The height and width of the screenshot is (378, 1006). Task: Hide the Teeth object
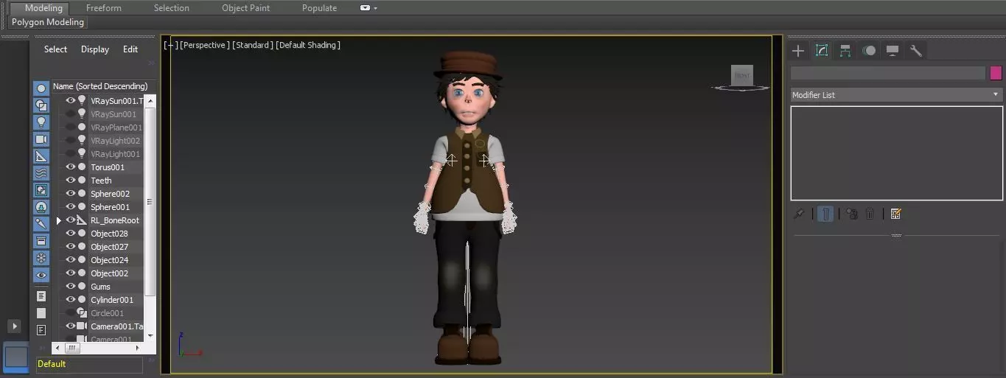click(x=71, y=181)
